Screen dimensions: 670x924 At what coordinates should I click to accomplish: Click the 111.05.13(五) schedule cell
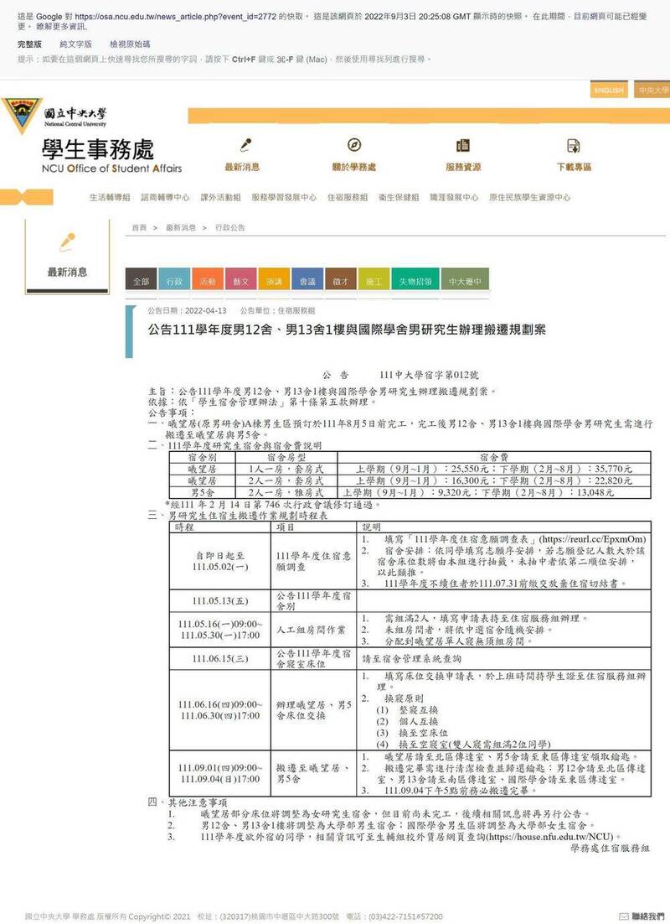(220, 601)
